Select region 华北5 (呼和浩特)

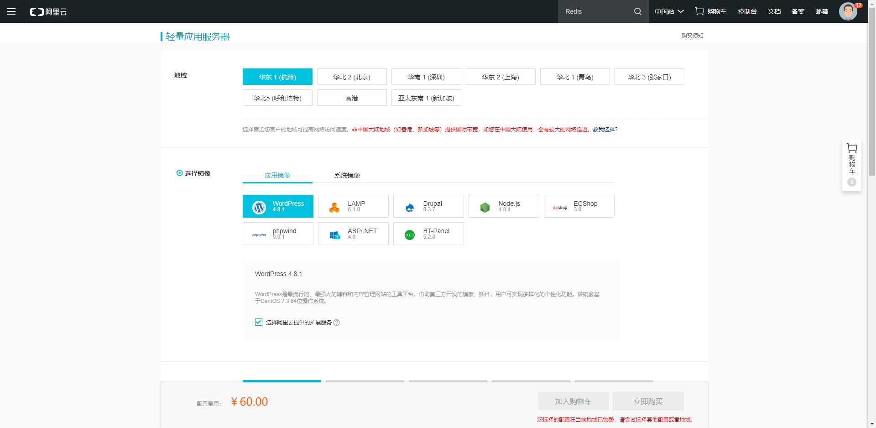tap(277, 98)
